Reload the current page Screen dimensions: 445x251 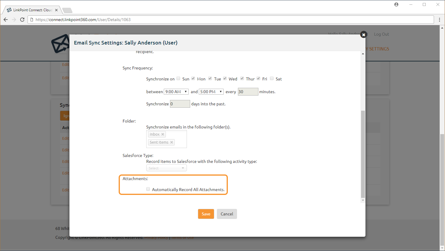click(x=22, y=20)
